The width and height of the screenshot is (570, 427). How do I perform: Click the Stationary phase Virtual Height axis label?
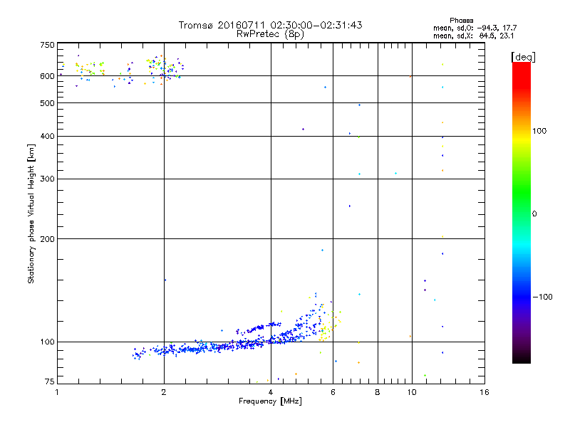click(31, 213)
